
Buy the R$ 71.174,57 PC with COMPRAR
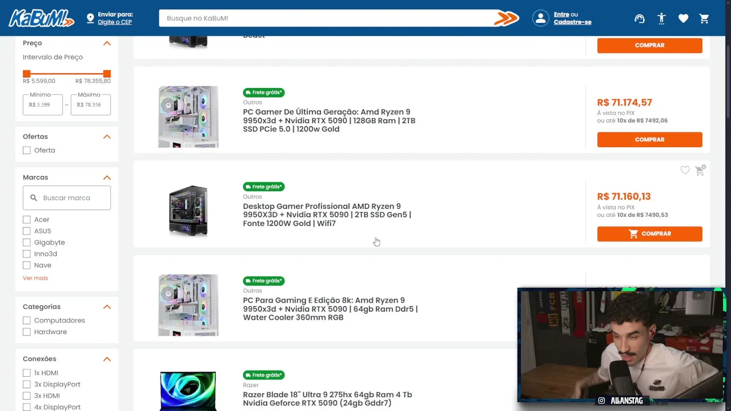(649, 139)
